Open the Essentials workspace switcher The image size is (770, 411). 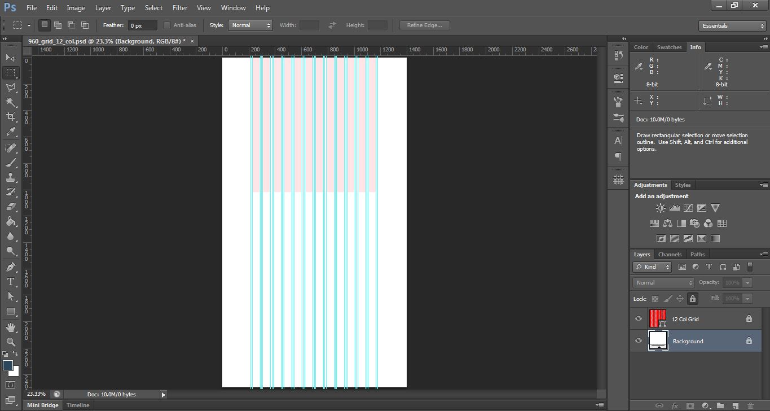(732, 25)
